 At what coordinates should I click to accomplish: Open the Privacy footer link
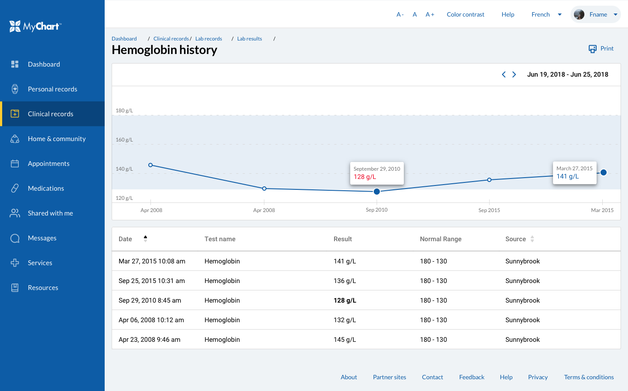pyautogui.click(x=538, y=377)
